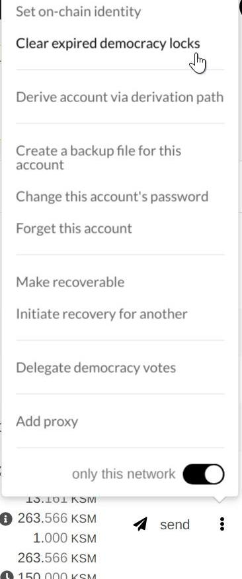Screen dimensions: 242x579
Task: Select Set on-chain identity
Action: 79,11
